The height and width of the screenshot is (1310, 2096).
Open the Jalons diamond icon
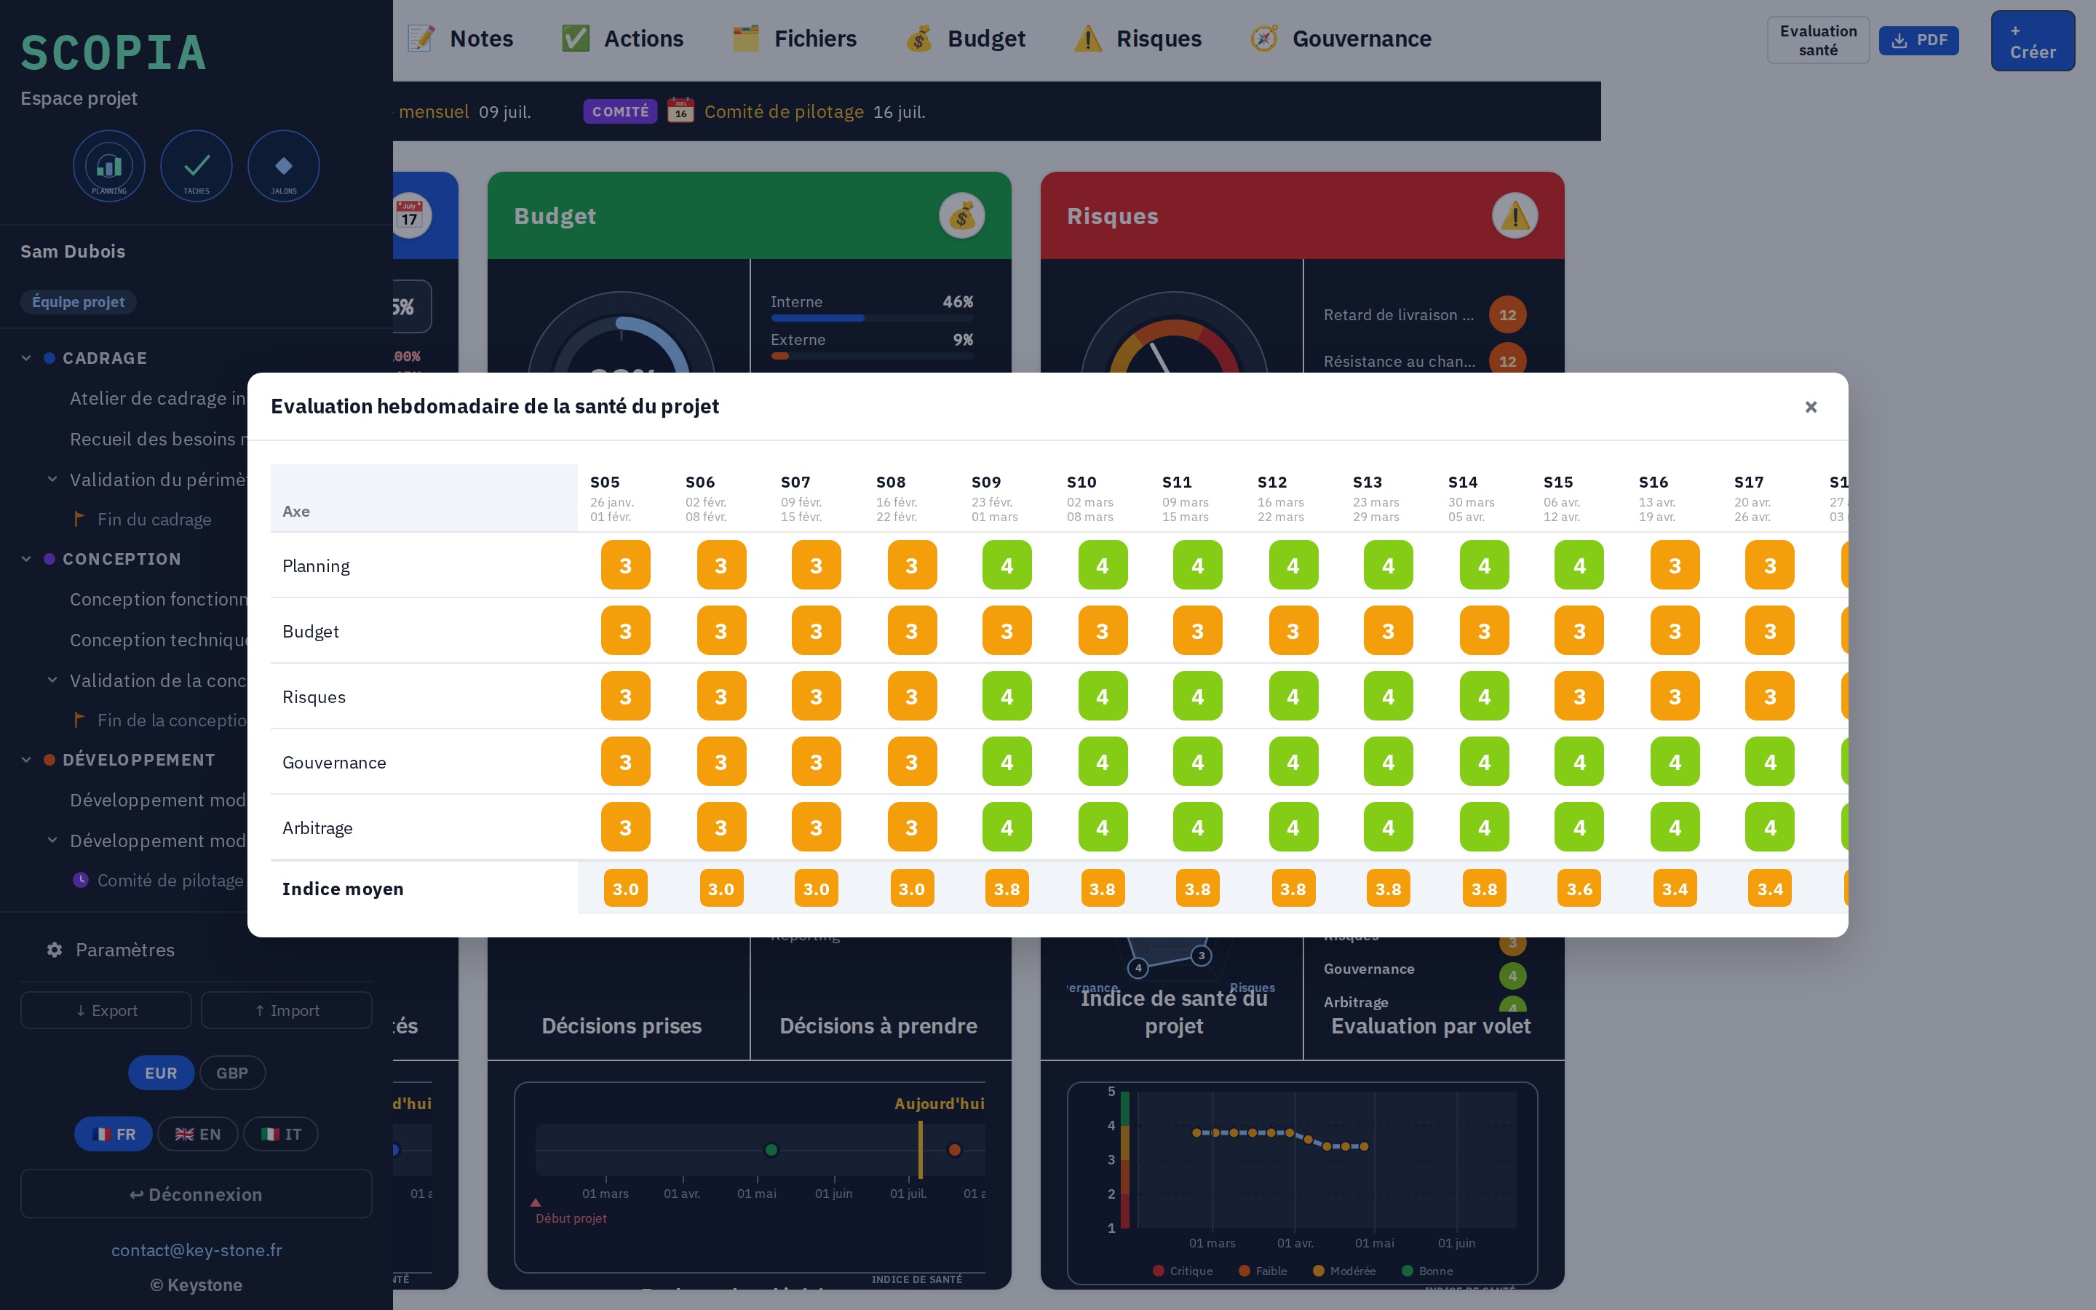(283, 167)
